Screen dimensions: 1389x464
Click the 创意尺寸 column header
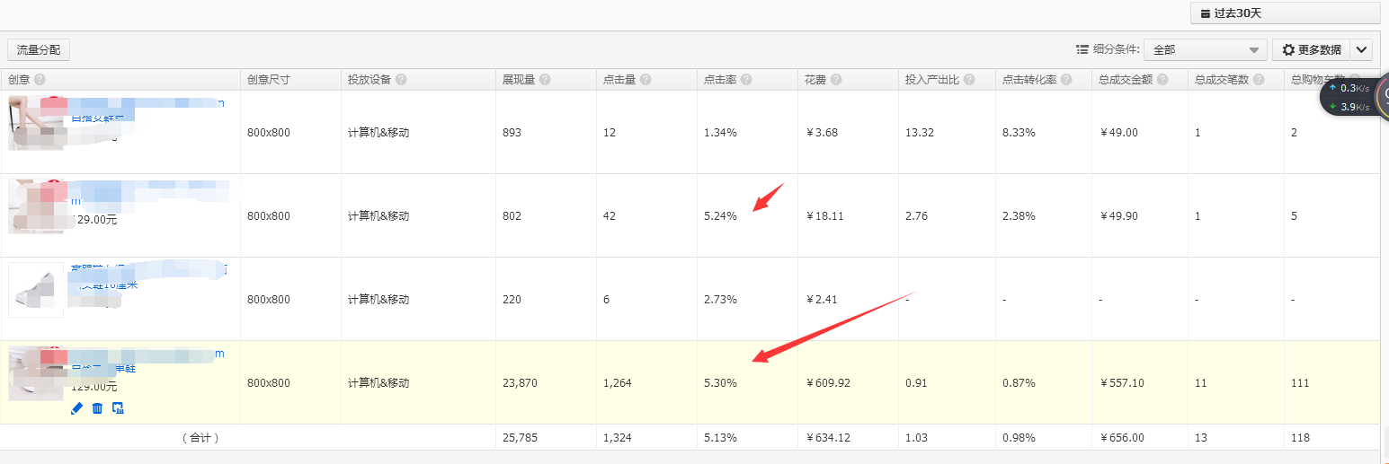pyautogui.click(x=269, y=80)
